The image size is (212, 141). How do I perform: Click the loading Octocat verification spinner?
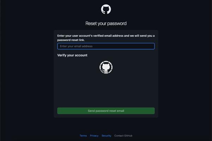coord(106,67)
